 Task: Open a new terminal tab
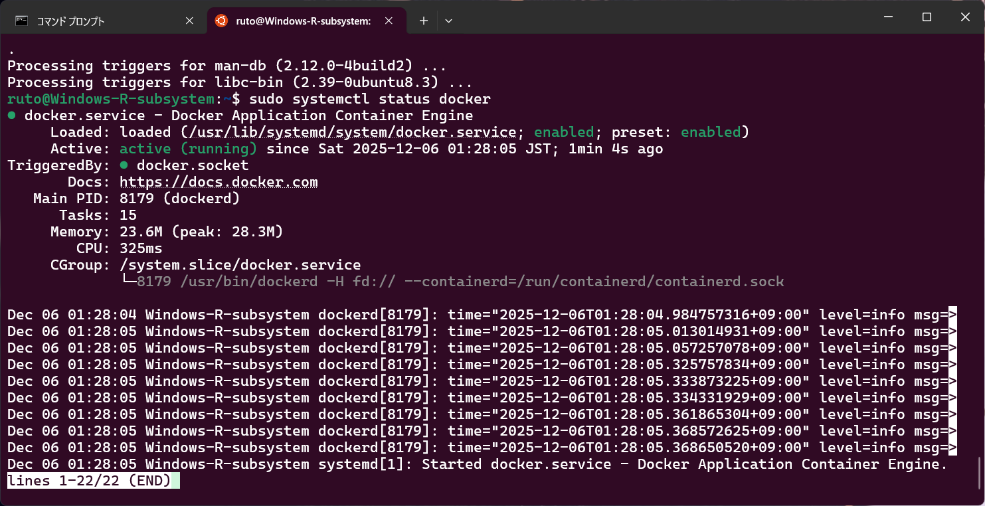(423, 21)
